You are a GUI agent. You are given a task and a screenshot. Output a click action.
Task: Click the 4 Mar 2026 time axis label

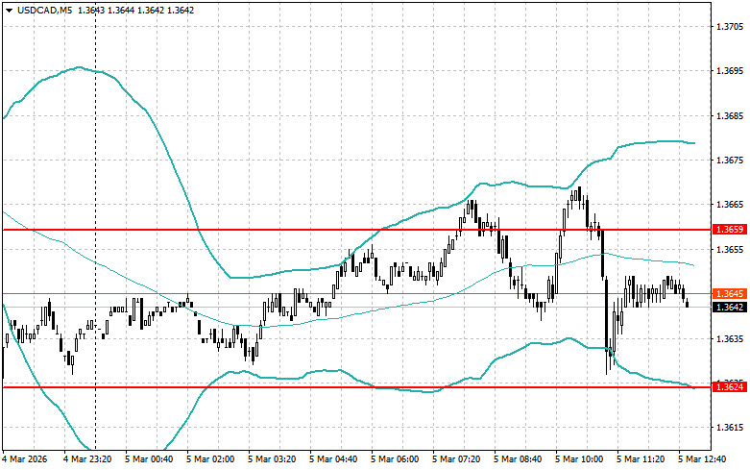click(25, 459)
